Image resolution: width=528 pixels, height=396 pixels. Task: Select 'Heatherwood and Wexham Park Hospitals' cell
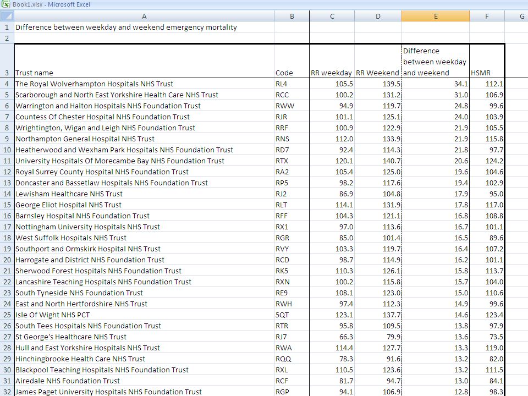click(144, 150)
